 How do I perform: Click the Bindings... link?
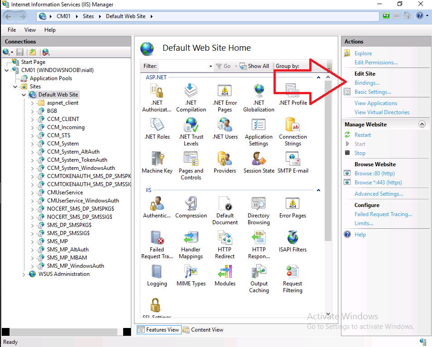pos(367,83)
